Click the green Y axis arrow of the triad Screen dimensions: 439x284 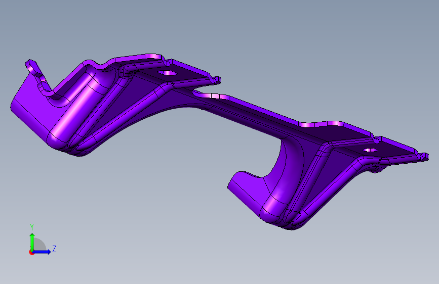point(32,243)
